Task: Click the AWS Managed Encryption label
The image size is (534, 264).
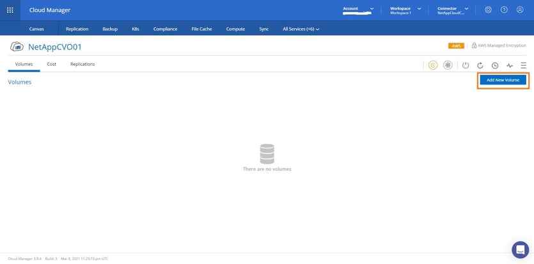Action: (502, 46)
